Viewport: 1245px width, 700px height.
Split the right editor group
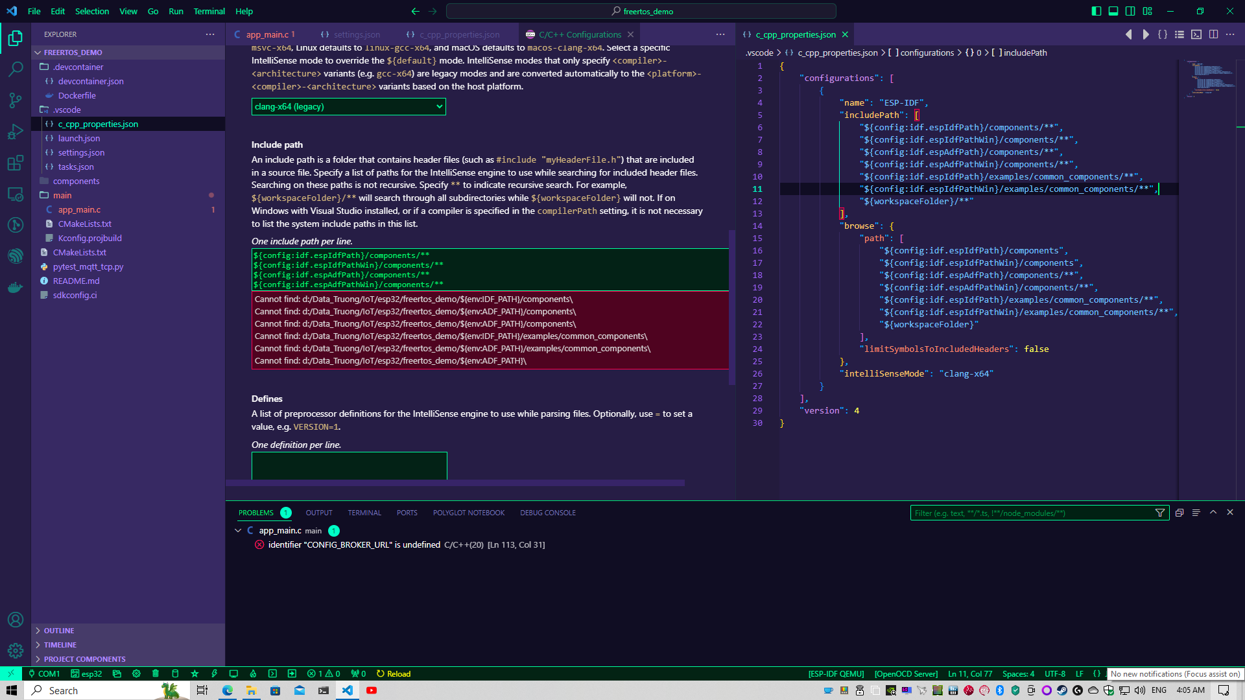(1213, 34)
